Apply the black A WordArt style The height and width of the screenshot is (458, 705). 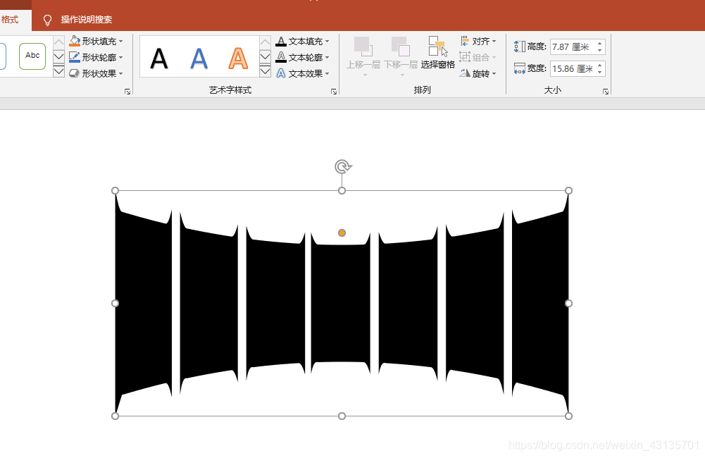point(159,58)
